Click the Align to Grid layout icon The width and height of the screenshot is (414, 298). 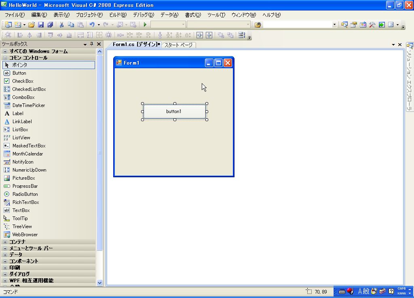click(8, 35)
